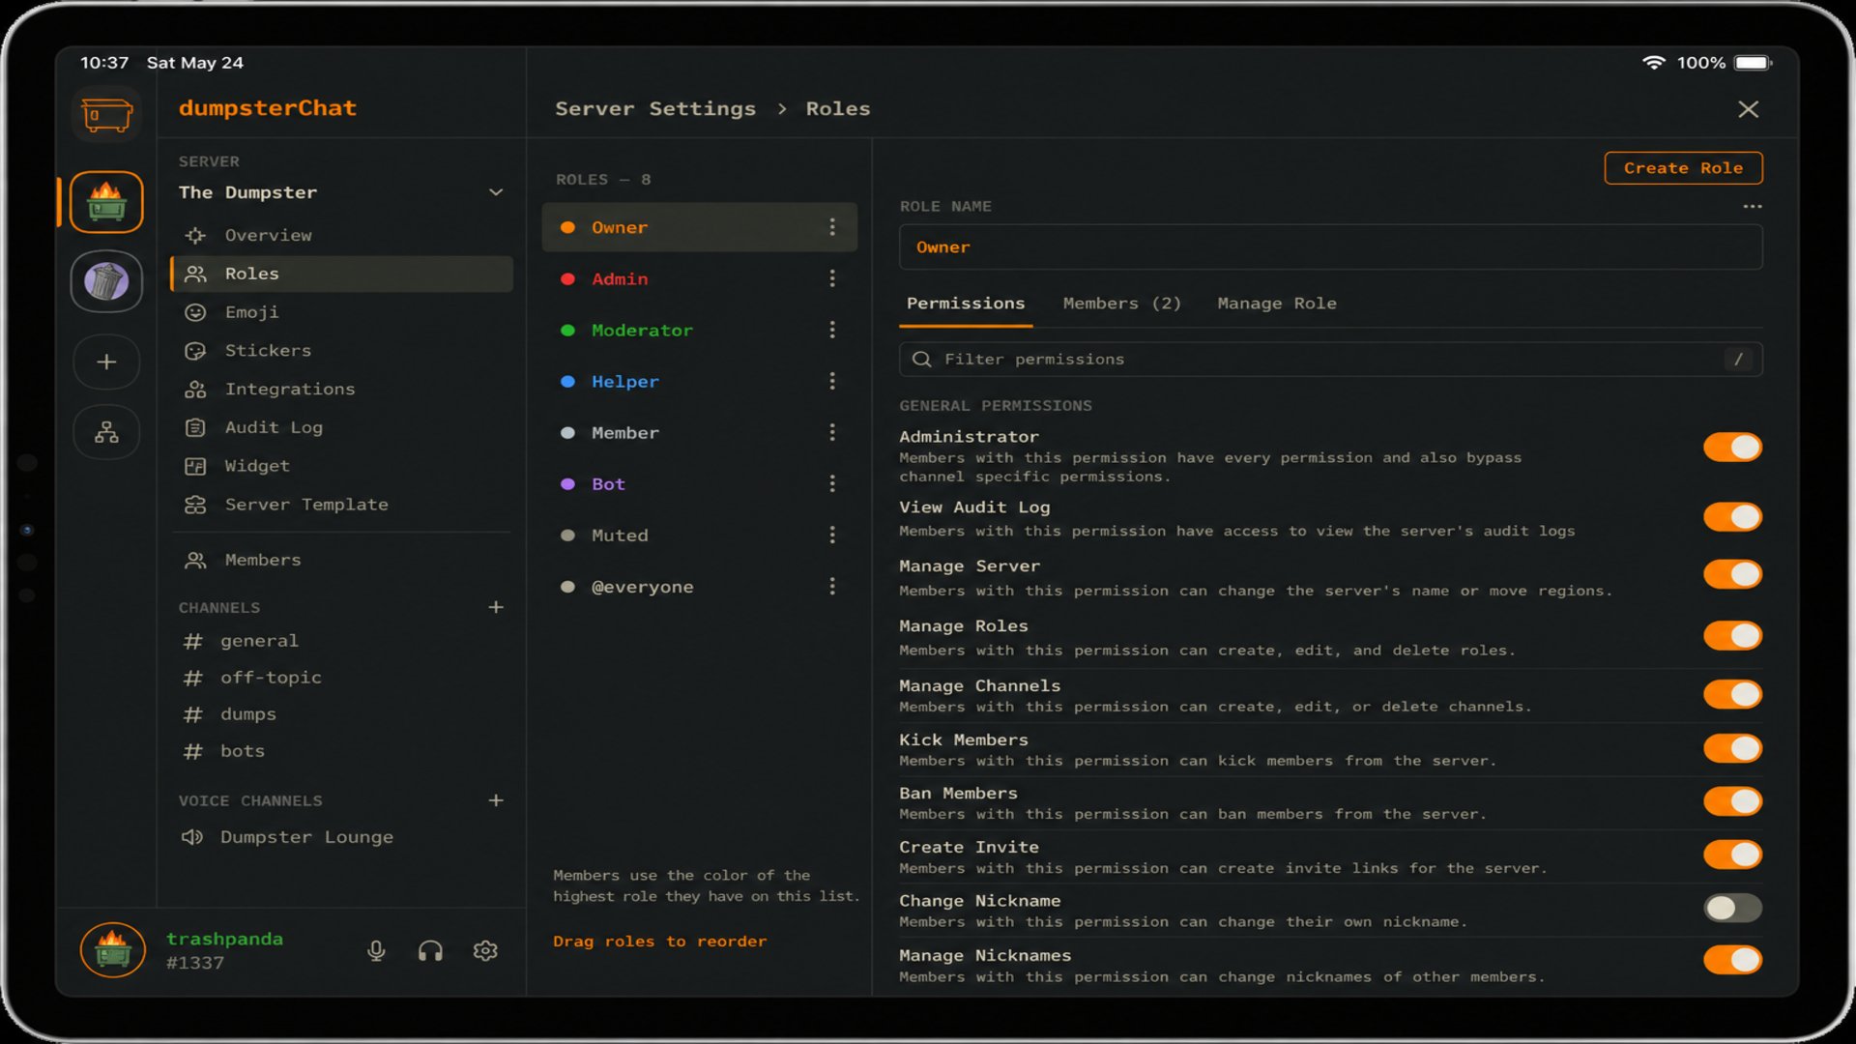
Task: Switch to the Manage Role tab
Action: (x=1277, y=304)
